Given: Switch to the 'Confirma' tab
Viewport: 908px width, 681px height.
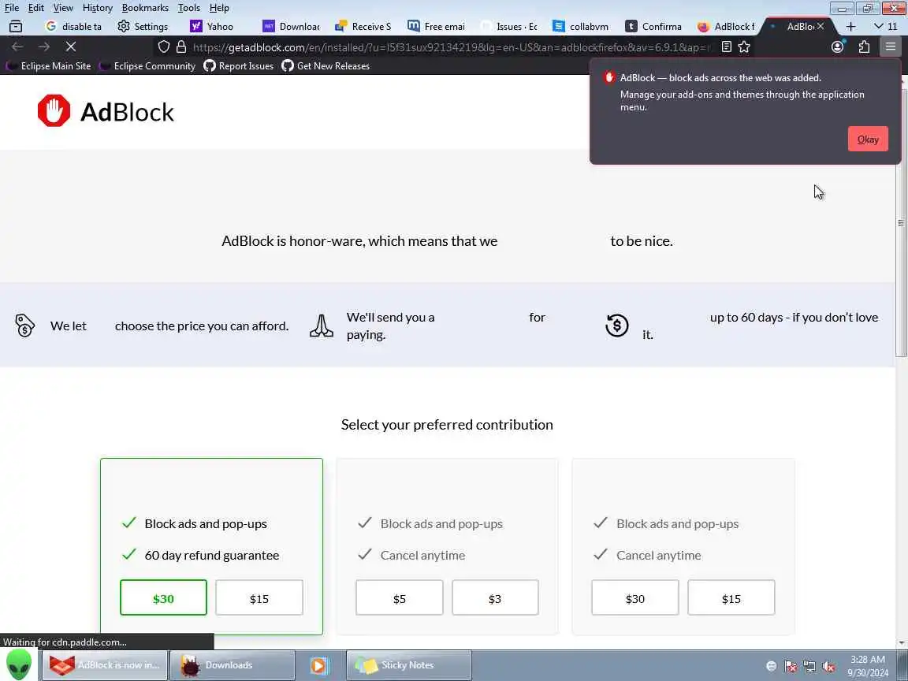Looking at the screenshot, I should (654, 26).
